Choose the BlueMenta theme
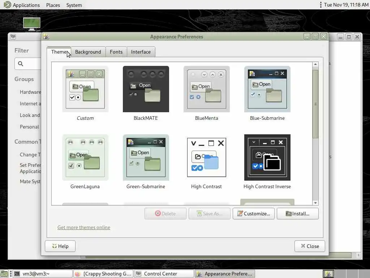The image size is (370, 278). (x=206, y=89)
